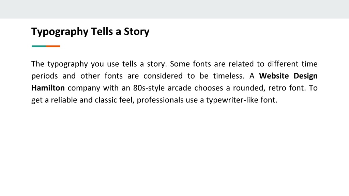This screenshot has width=349, height=196.
Task: Click the word reliable in the last line
Action: [x=64, y=100]
